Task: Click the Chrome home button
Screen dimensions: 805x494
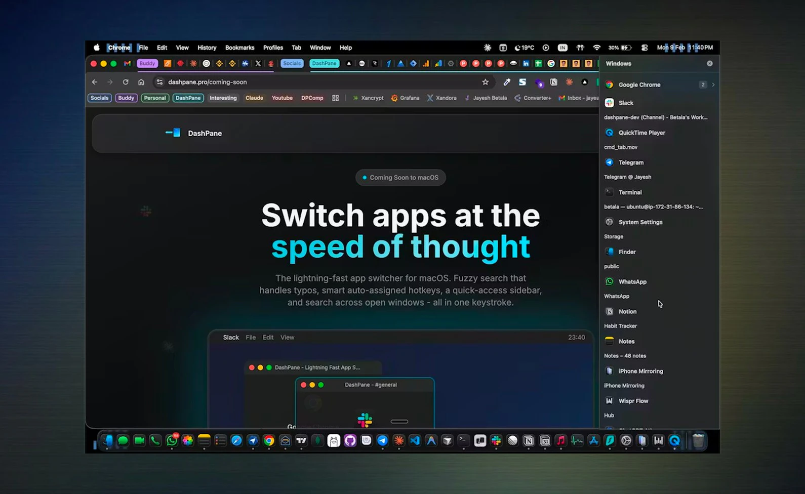Action: (141, 82)
